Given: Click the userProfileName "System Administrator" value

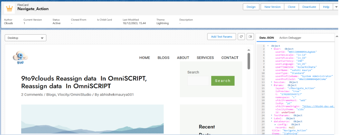Looking at the screenshot, I should point(316,76).
